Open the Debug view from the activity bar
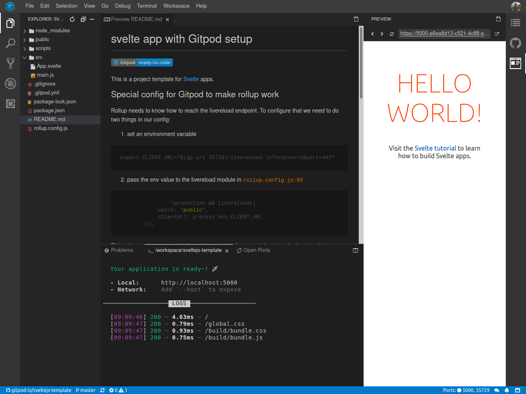The width and height of the screenshot is (526, 394). (x=10, y=84)
